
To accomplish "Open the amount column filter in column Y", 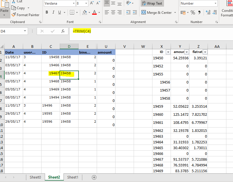I will click(187, 52).
